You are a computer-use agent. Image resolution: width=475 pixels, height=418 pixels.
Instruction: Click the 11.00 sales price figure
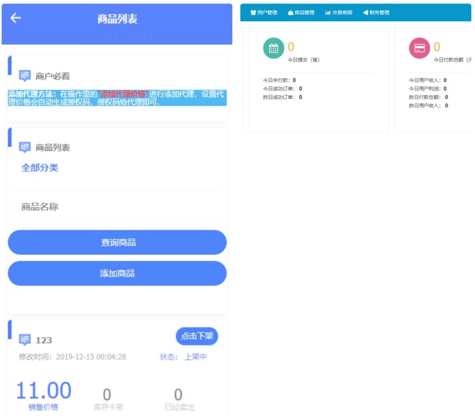tap(43, 390)
